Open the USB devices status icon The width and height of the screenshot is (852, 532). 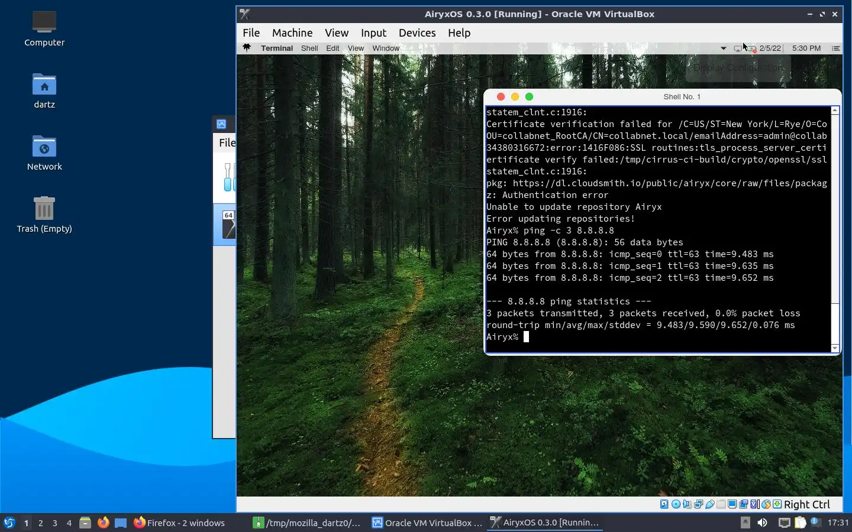pyautogui.click(x=710, y=504)
